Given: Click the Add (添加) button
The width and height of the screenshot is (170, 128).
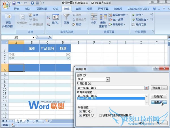Looking at the screenshot, I should 159,96.
